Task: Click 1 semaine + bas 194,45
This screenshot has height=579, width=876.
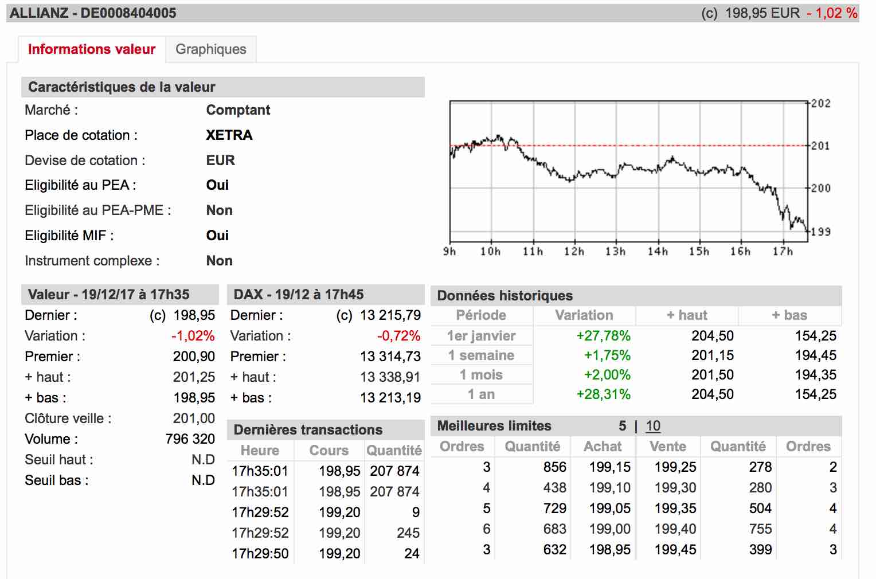Action: (816, 355)
